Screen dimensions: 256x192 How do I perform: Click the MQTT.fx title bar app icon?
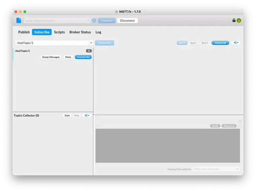click(117, 11)
